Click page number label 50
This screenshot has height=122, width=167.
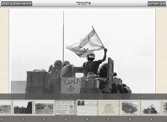coord(44,119)
